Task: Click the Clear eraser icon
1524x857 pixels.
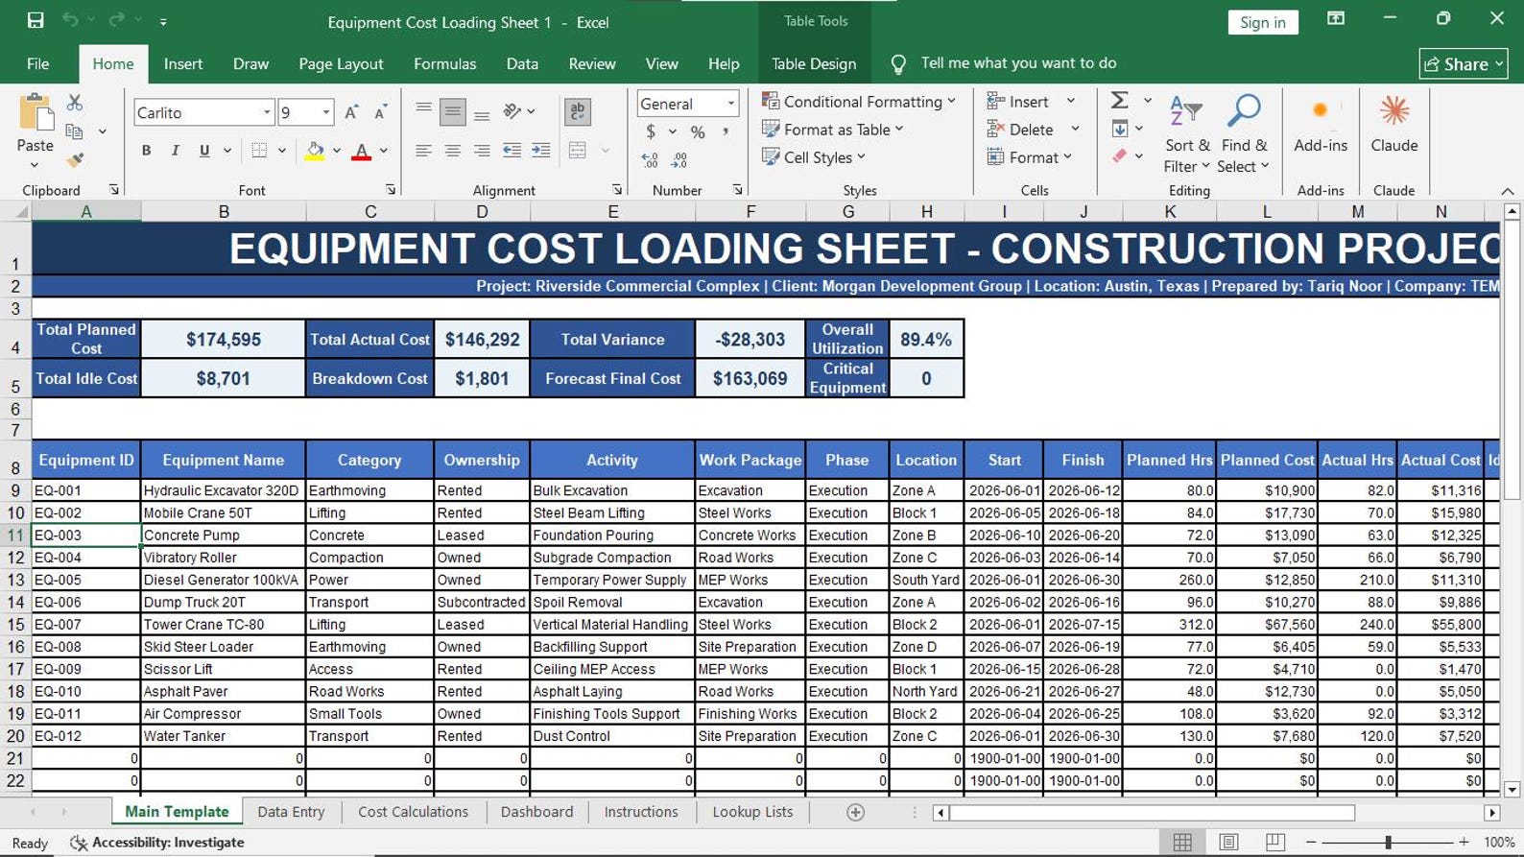Action: (1119, 156)
